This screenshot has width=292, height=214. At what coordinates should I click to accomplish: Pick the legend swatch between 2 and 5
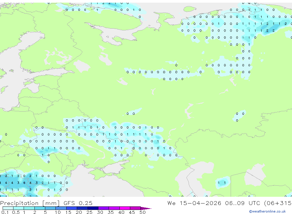point(40,208)
